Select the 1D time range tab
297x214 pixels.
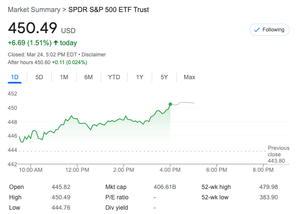pyautogui.click(x=15, y=77)
